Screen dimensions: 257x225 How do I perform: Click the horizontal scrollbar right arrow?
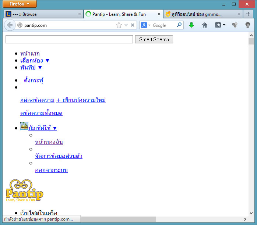(245, 219)
